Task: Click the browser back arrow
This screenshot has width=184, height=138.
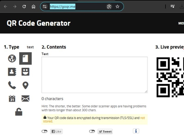Action: pos(6,6)
